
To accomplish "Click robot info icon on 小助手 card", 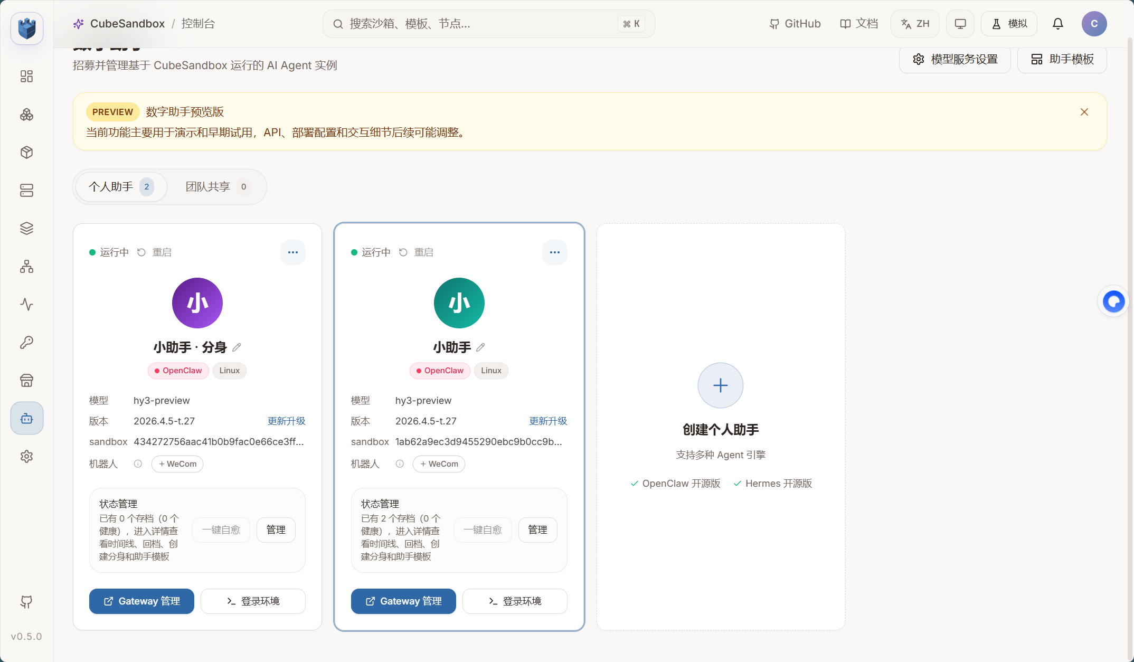I will point(400,464).
